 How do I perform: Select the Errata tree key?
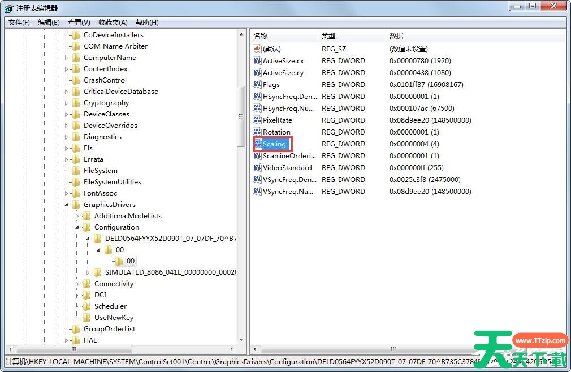[x=93, y=159]
